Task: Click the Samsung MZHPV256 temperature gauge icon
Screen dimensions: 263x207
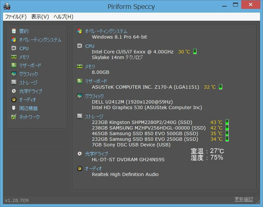Action: 227,128
